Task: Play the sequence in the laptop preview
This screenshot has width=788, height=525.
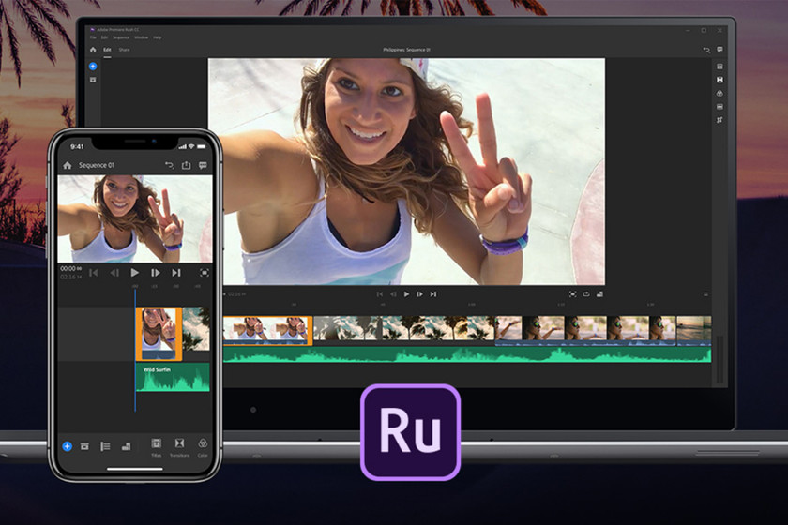Action: click(406, 294)
